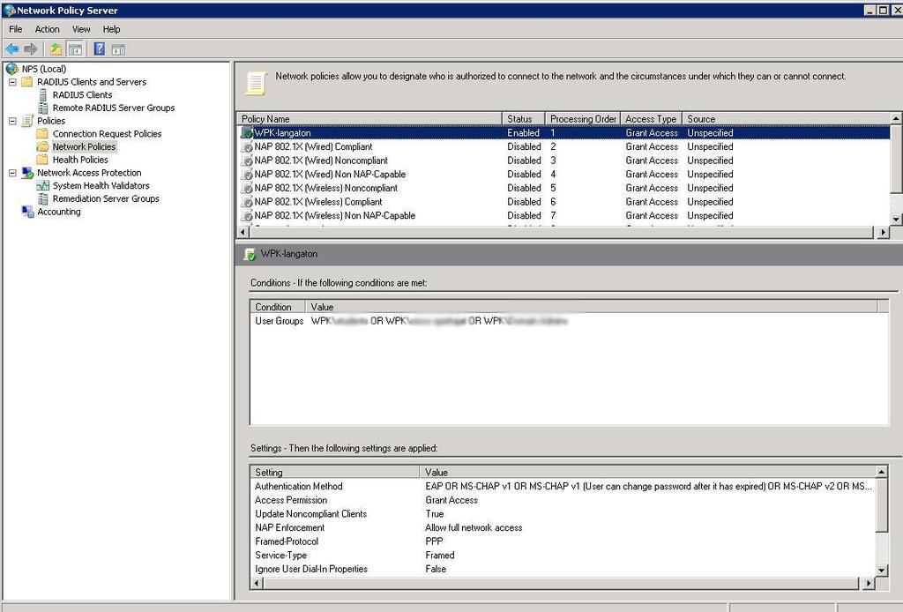Open Remediation Server Groups node icon
This screenshot has height=612, width=903.
(42, 198)
